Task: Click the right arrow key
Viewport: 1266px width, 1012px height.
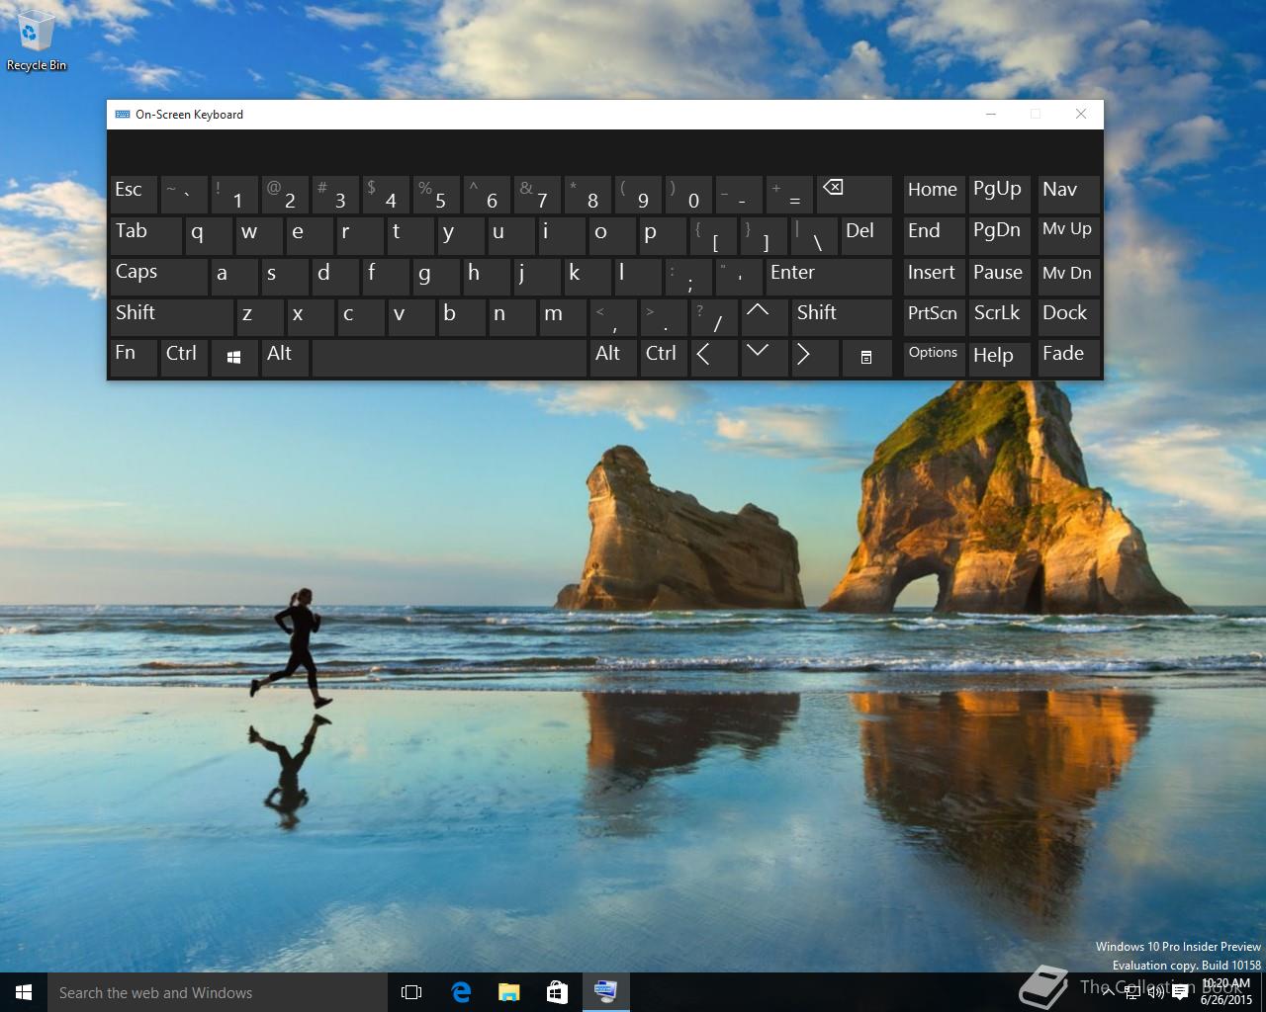Action: [814, 358]
